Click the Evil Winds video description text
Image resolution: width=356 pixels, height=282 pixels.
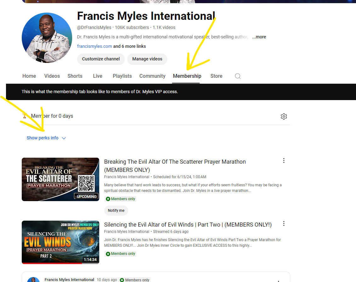coord(192,243)
